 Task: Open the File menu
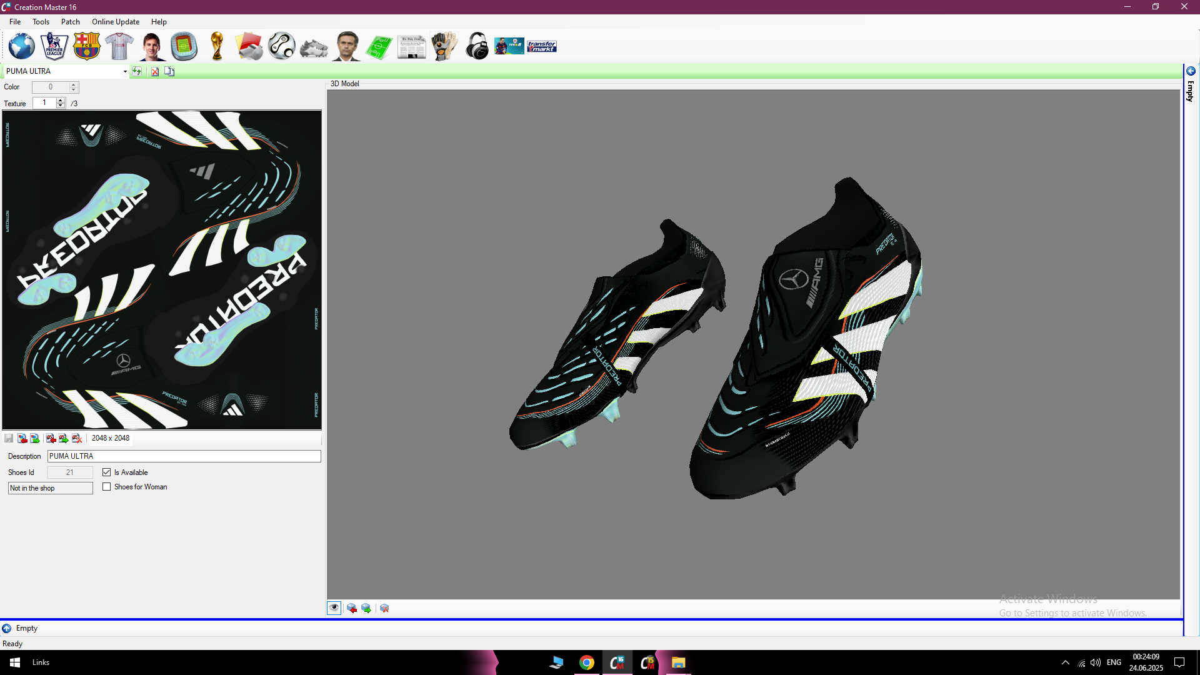point(15,22)
